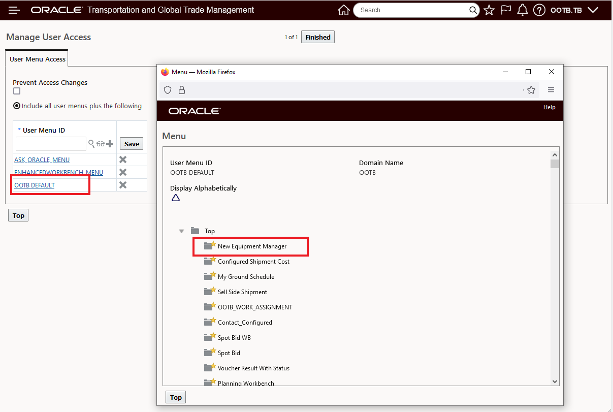Open the hamburger navigation menu

pos(14,10)
